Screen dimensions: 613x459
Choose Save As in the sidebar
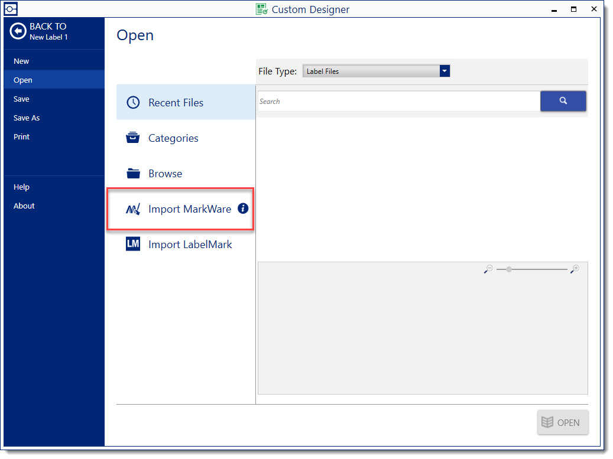pos(27,118)
